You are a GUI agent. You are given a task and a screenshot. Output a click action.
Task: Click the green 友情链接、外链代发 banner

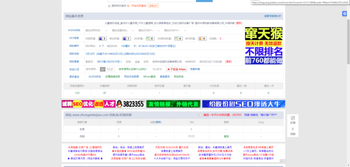coord(173,104)
